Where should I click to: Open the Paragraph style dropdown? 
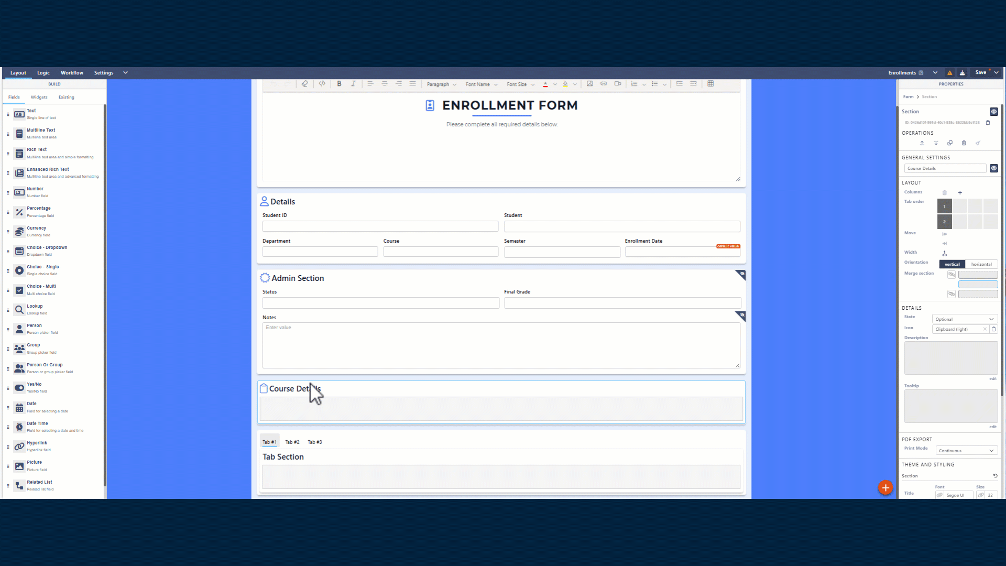(x=441, y=84)
